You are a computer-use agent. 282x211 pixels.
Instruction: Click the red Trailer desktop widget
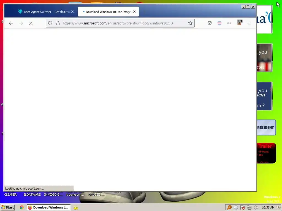[x=266, y=153]
